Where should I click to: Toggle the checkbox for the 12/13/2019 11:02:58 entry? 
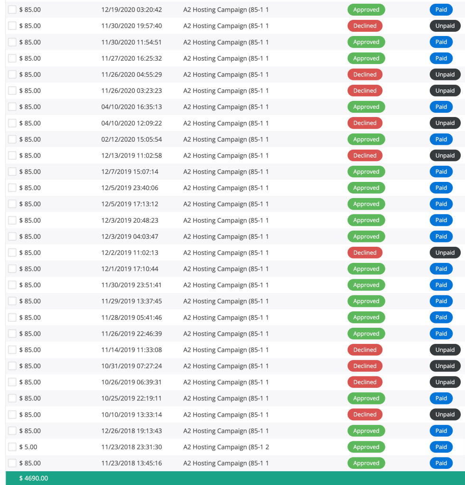[12, 155]
